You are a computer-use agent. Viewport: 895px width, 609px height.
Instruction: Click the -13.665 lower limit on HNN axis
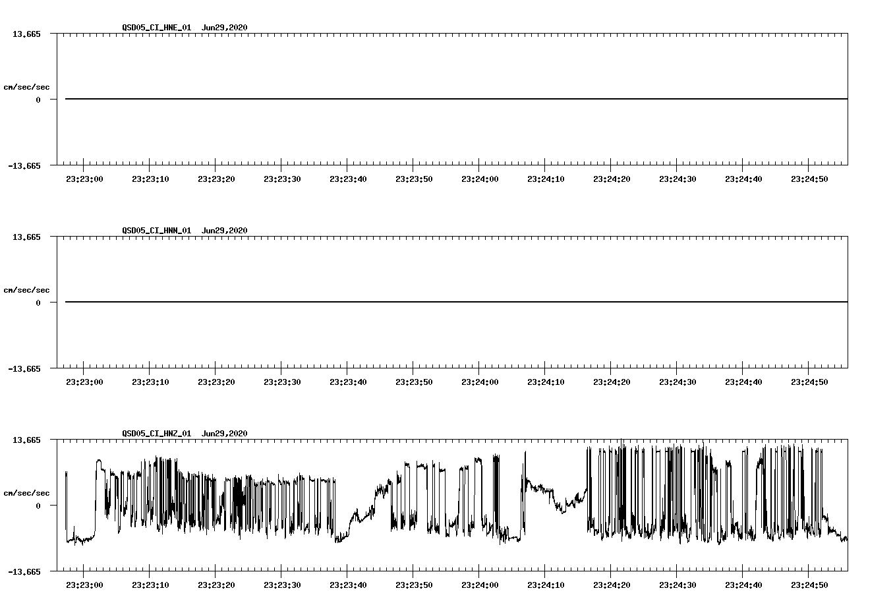click(x=24, y=368)
